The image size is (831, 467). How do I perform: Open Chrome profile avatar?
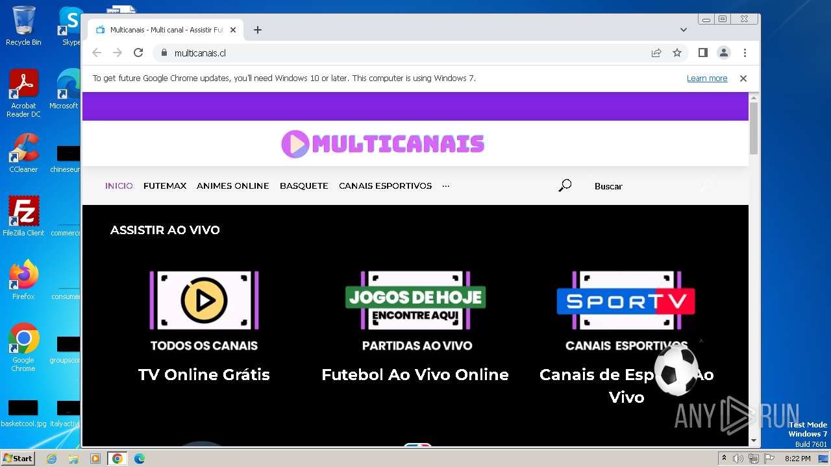click(x=723, y=53)
